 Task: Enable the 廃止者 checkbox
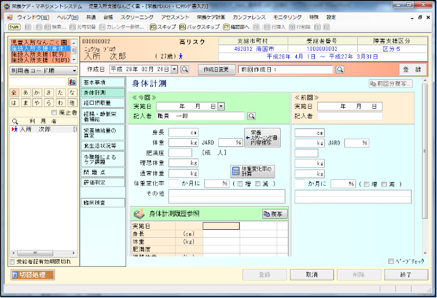[54, 113]
